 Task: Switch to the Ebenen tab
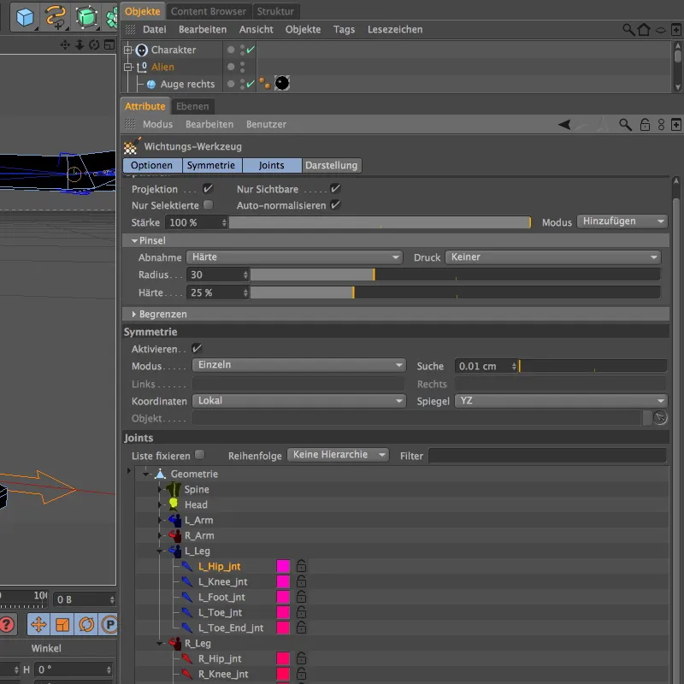(x=192, y=106)
